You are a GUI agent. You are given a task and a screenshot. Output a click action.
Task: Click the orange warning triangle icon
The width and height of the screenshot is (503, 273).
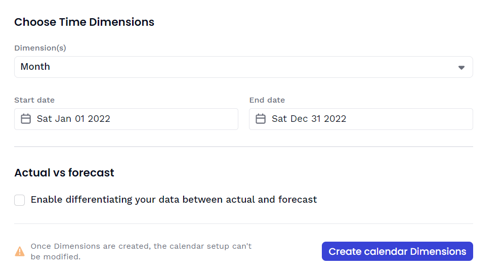click(x=20, y=251)
